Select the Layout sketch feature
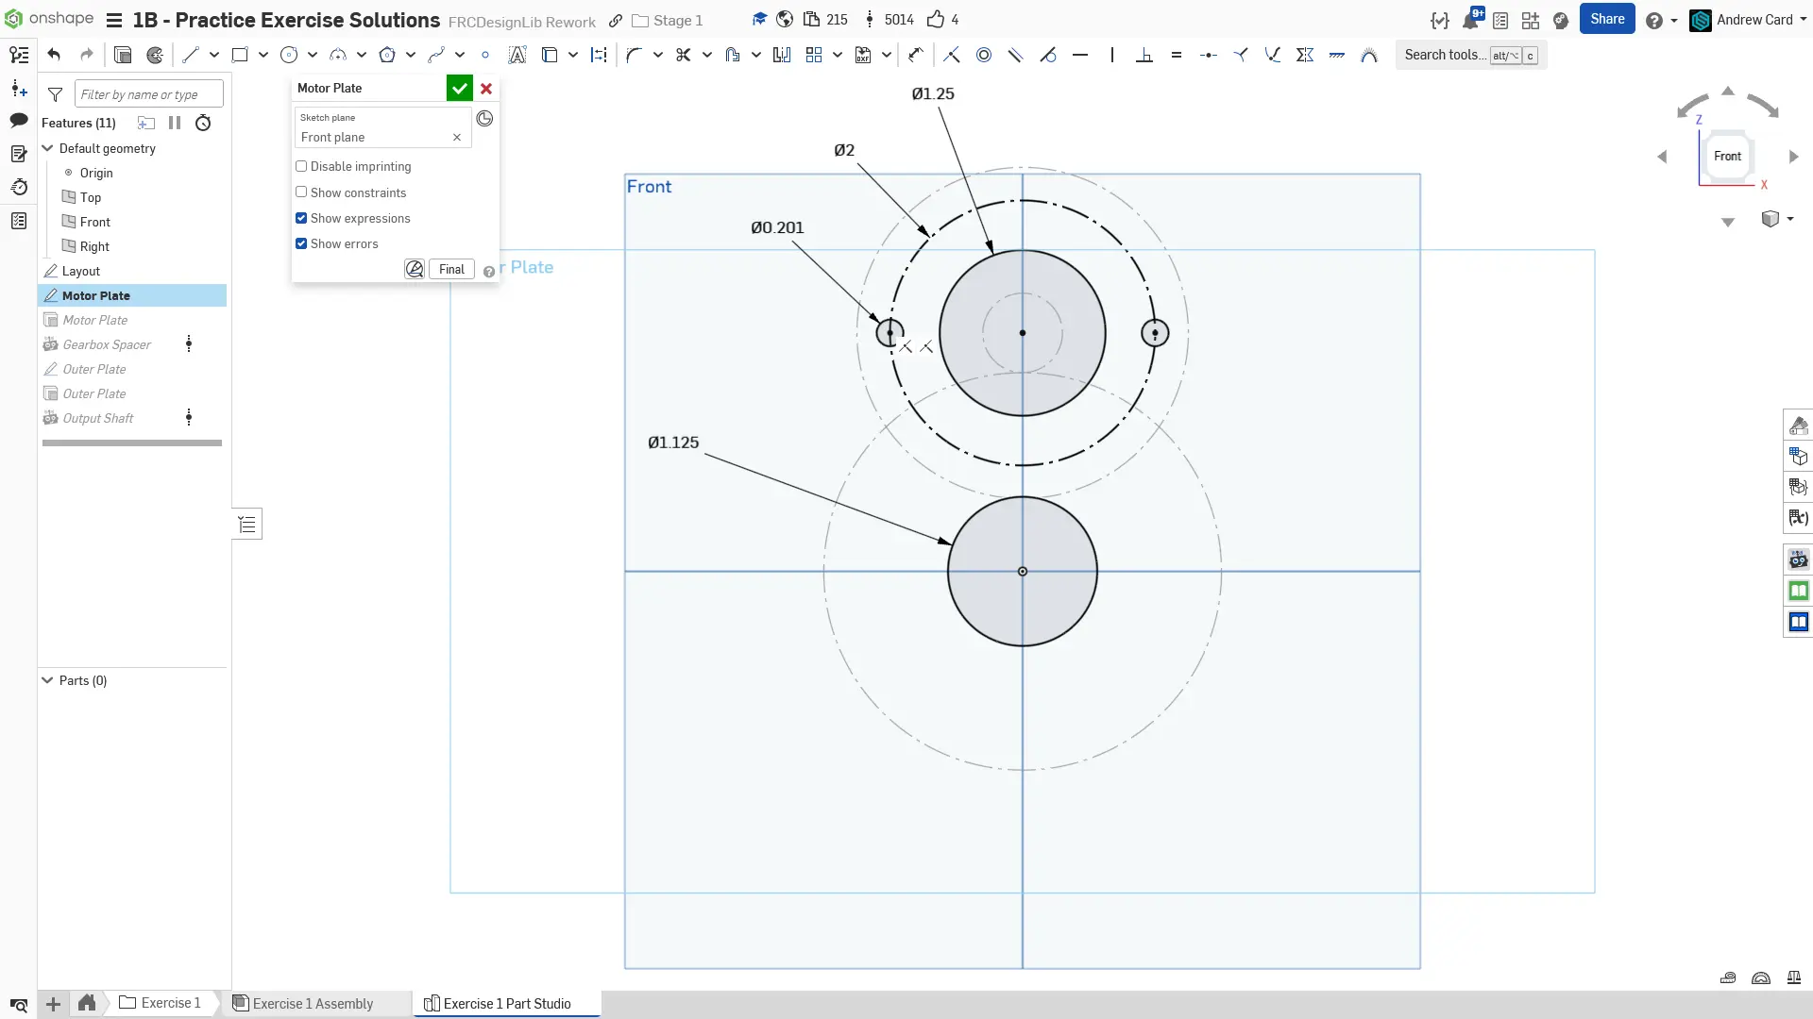The height and width of the screenshot is (1019, 1813). tap(80, 271)
